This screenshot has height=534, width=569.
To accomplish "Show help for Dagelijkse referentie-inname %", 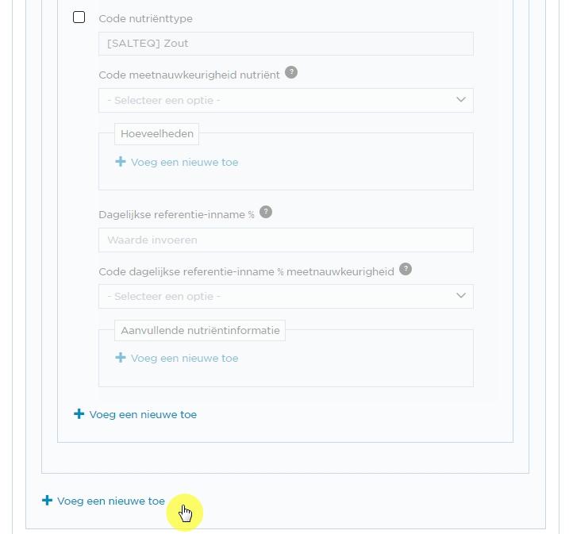I will tap(266, 212).
